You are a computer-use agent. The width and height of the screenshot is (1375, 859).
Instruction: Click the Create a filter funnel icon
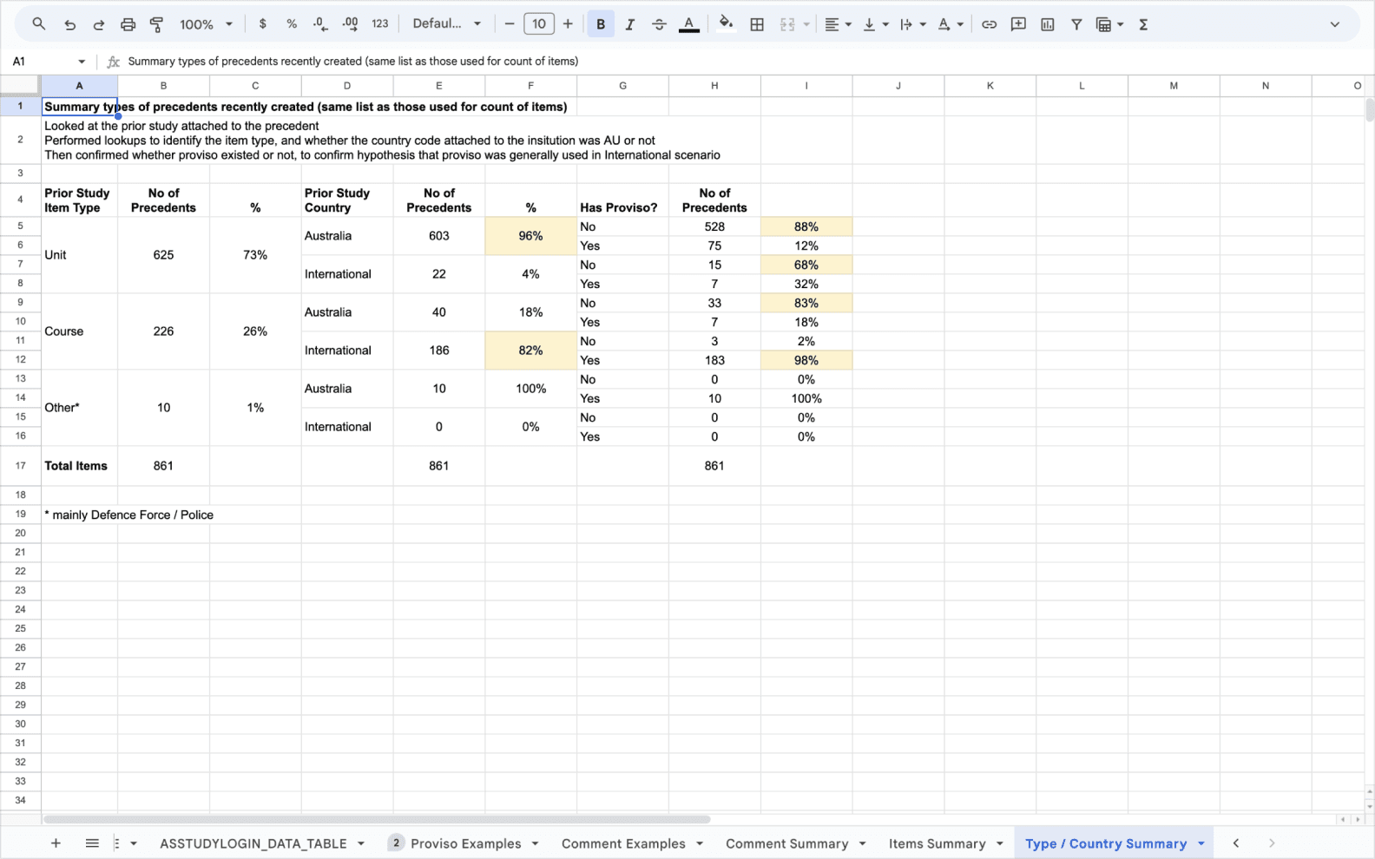(1076, 24)
